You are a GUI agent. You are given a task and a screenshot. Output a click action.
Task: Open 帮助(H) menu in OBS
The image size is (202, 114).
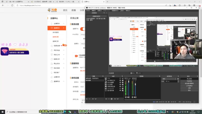[128, 11]
